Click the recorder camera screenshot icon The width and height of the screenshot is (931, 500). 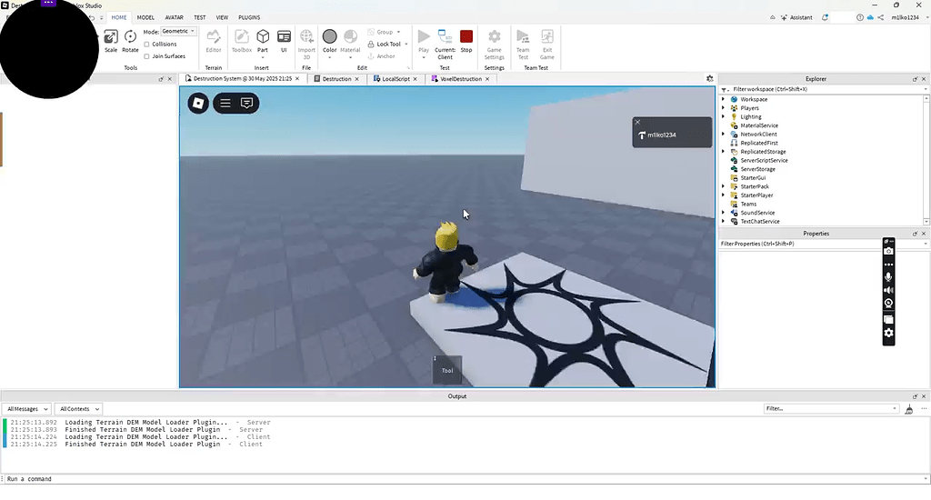coord(888,251)
